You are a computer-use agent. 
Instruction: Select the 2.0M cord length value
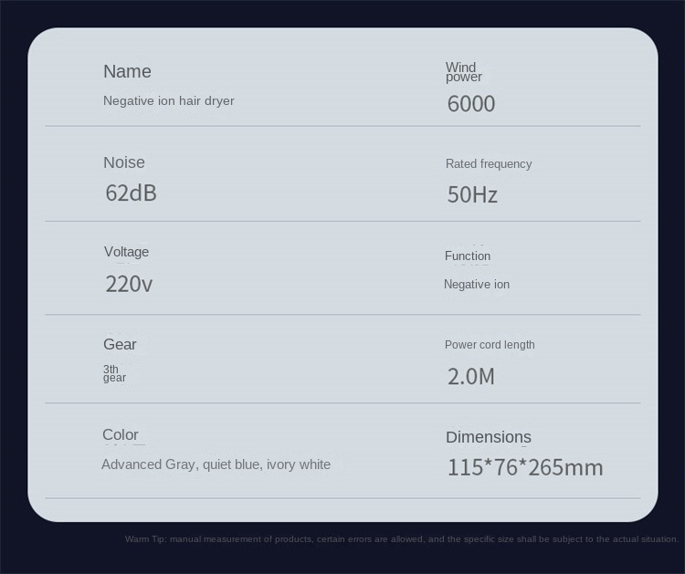coord(470,376)
